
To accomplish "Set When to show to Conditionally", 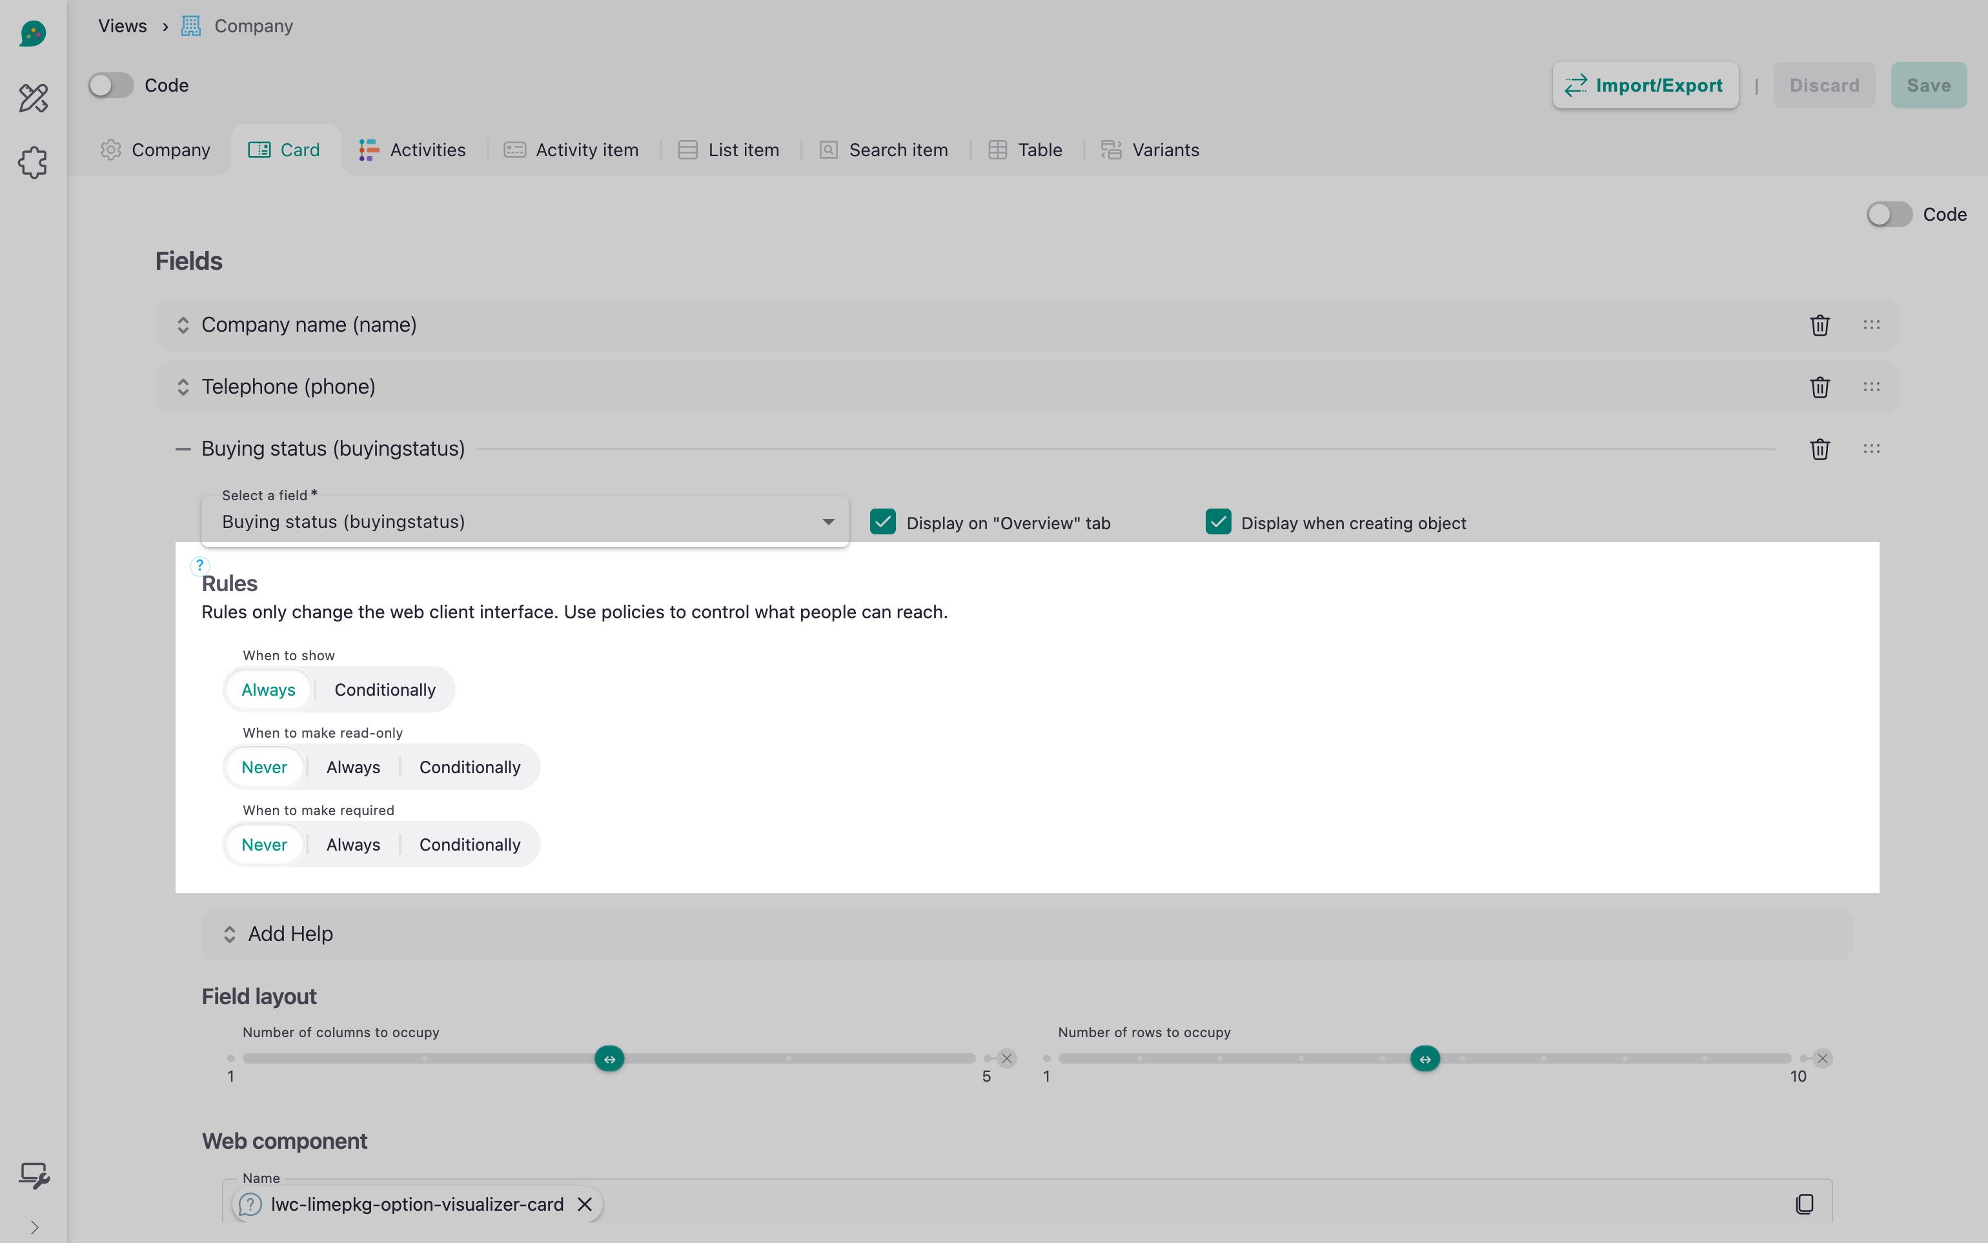I will tap(385, 690).
